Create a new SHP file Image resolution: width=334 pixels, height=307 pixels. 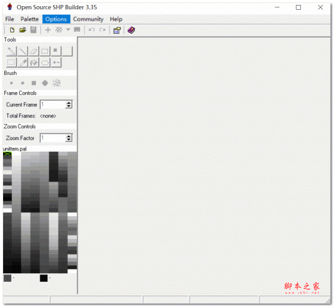(12, 30)
